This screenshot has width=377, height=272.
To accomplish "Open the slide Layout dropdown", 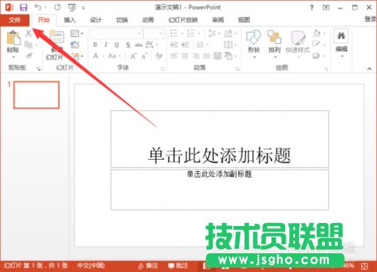I will [x=76, y=33].
